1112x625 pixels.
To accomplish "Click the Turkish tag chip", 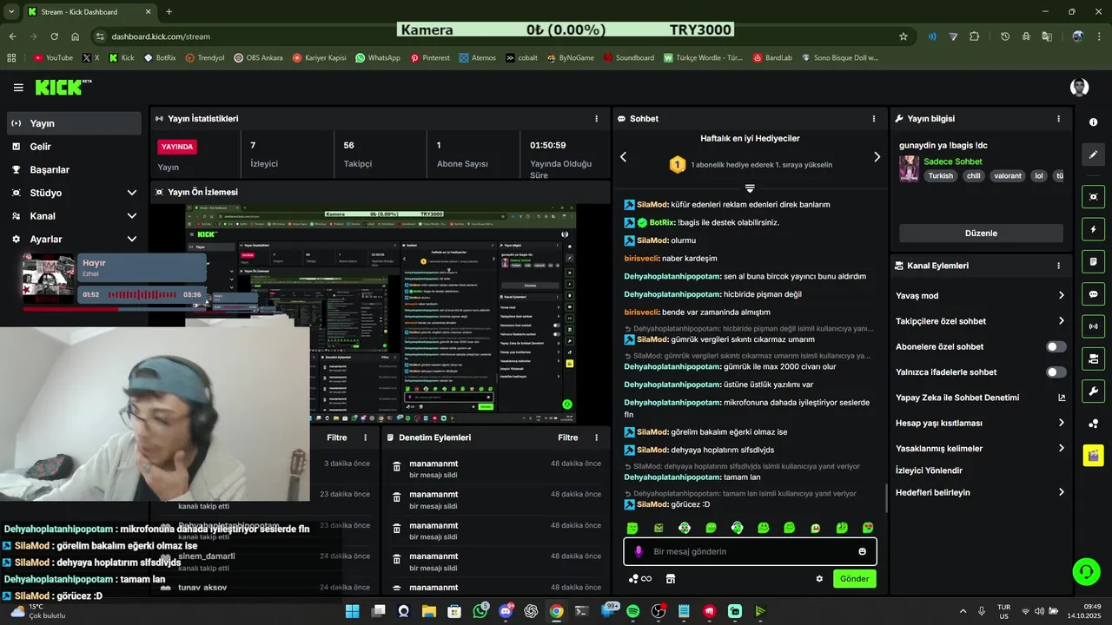I will [x=940, y=175].
